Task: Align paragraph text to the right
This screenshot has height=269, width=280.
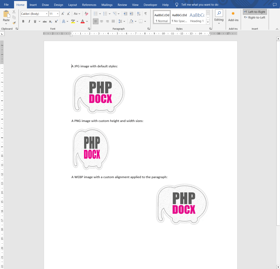Action: click(107, 21)
